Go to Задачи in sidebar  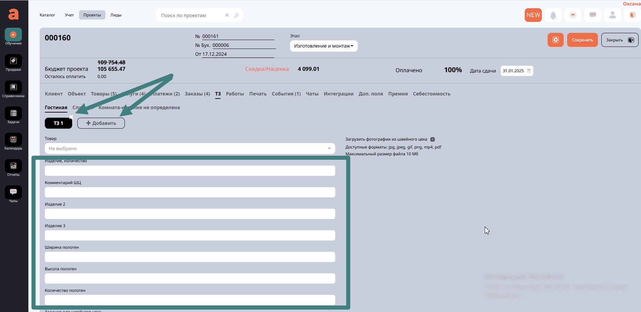pyautogui.click(x=13, y=114)
